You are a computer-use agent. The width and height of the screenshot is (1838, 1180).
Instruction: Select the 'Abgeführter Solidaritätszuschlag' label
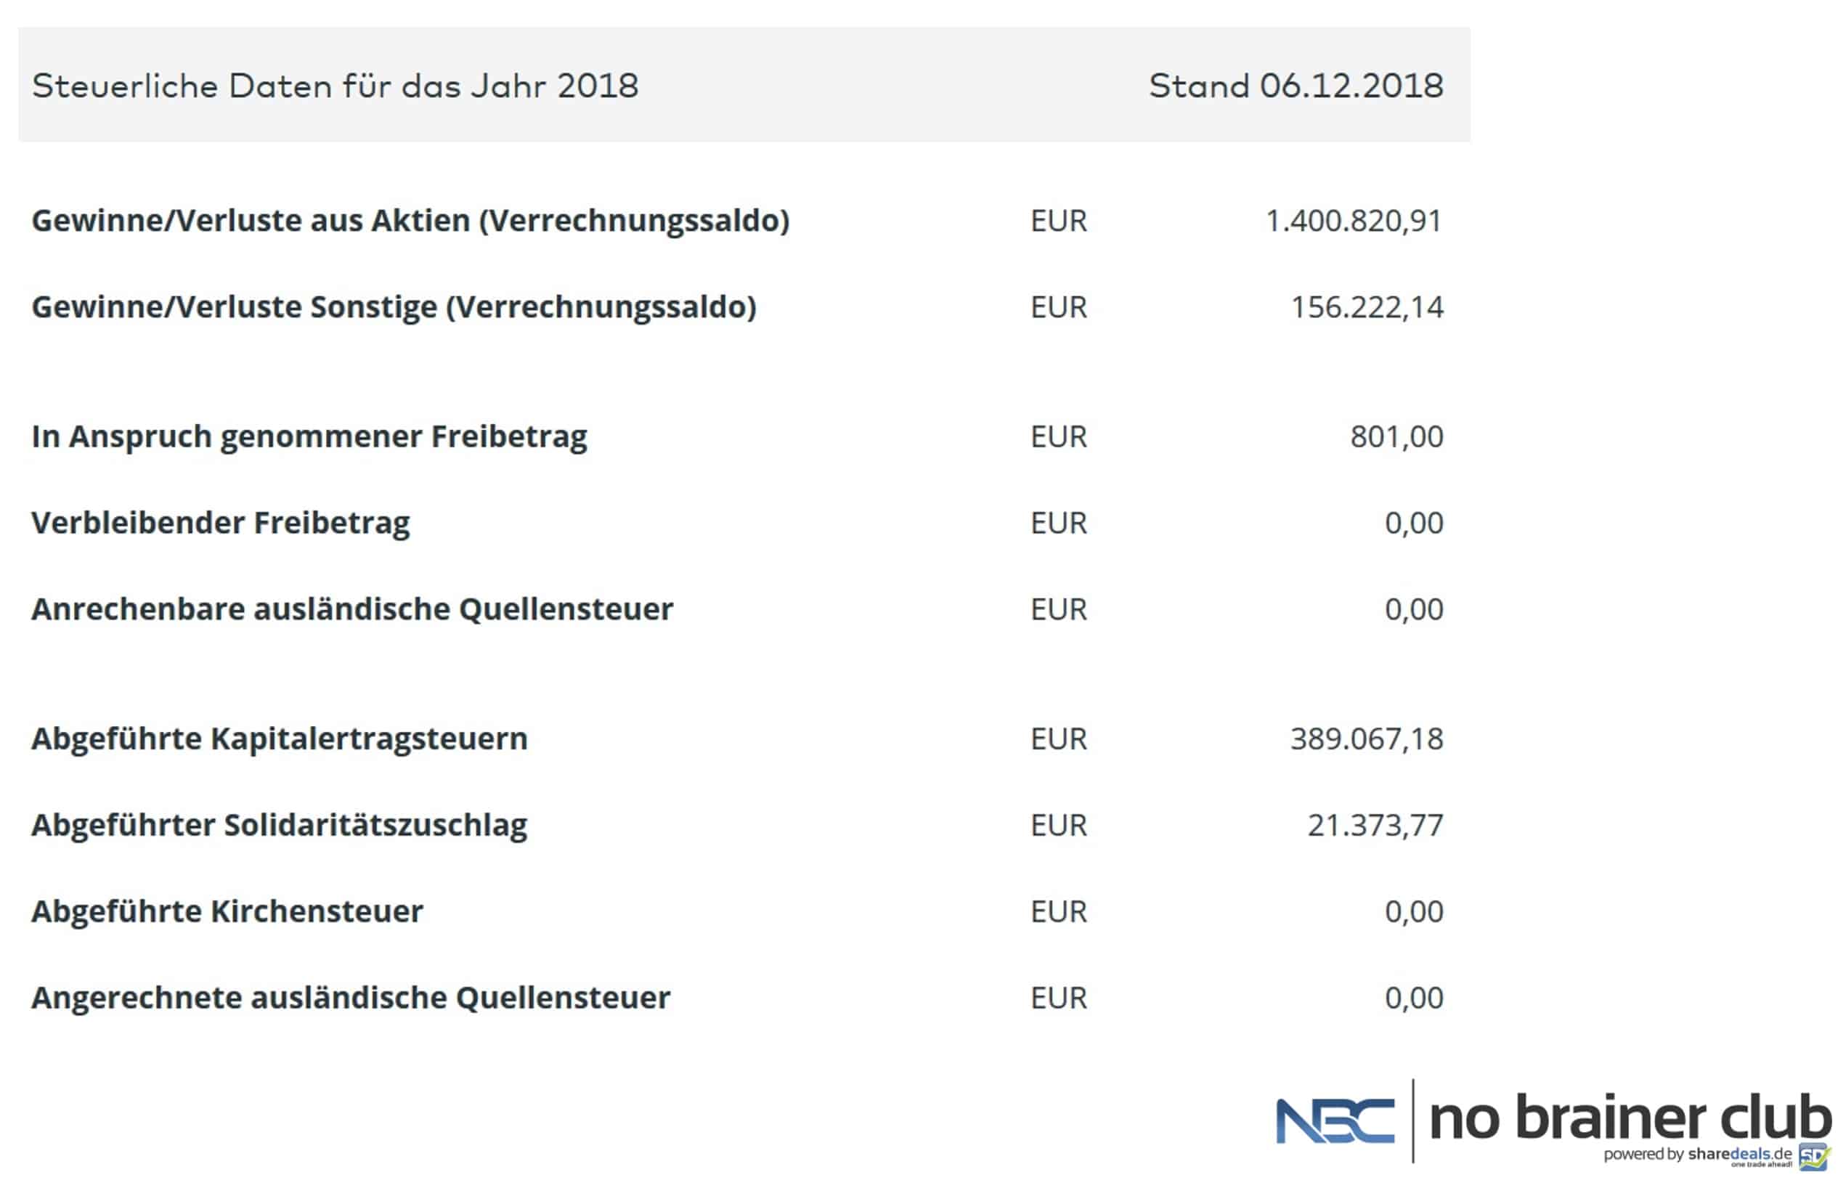pyautogui.click(x=279, y=825)
